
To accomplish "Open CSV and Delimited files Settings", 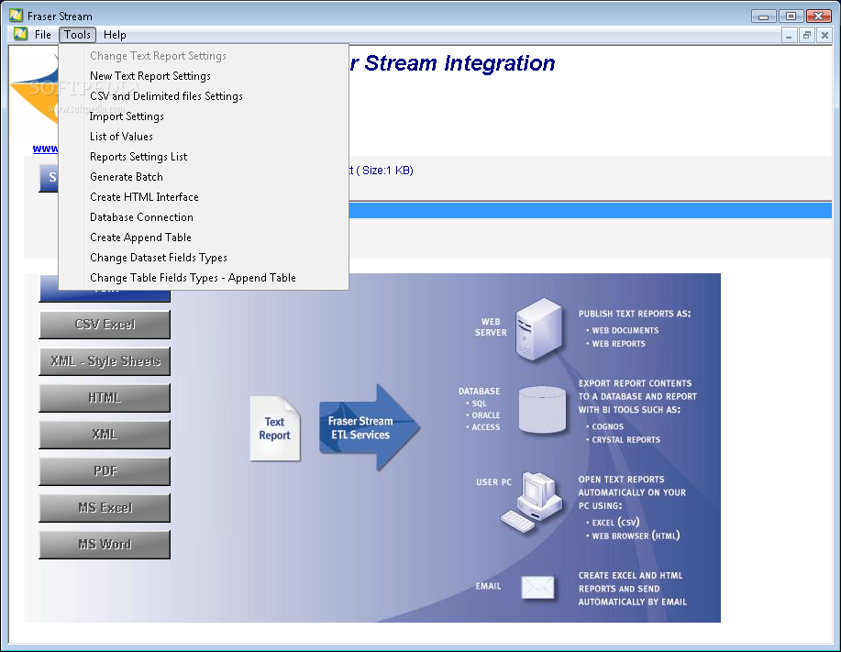I will click(x=166, y=96).
